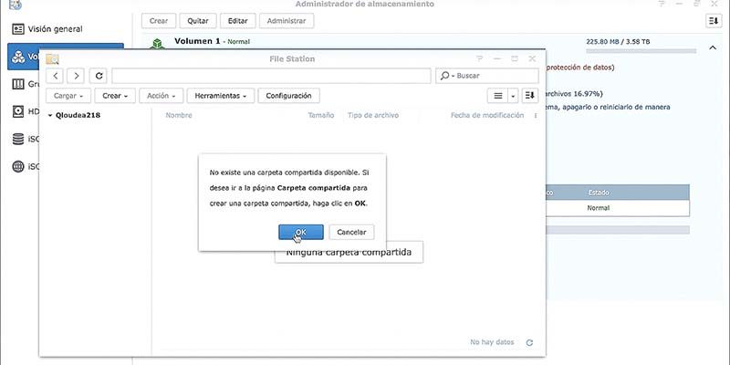
Task: Click the refresh icon beside No hay datos
Action: tap(529, 343)
